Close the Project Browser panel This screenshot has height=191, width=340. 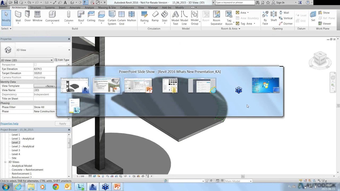click(69, 130)
